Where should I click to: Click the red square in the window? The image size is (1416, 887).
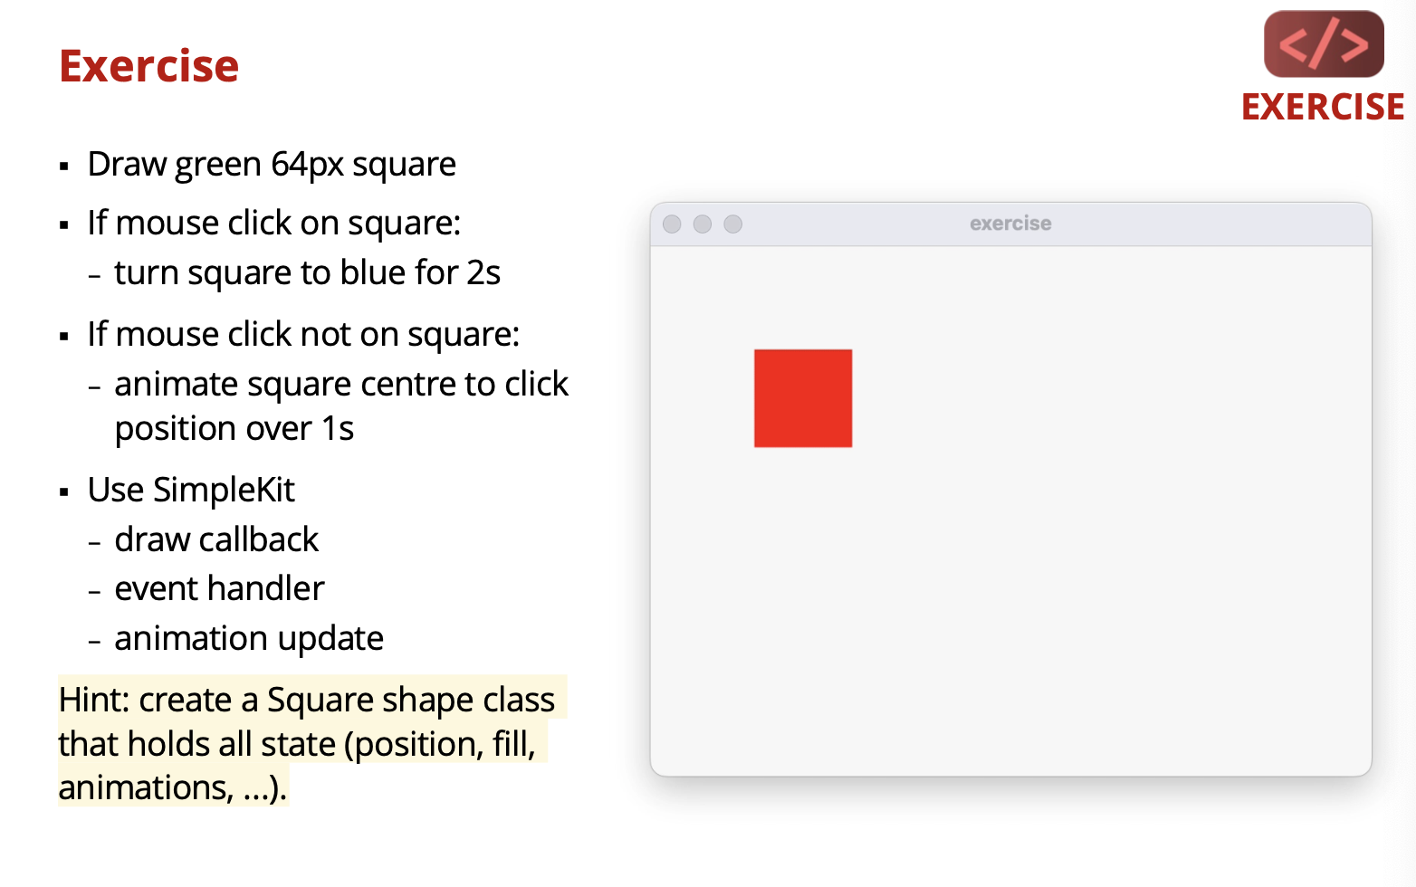[803, 398]
